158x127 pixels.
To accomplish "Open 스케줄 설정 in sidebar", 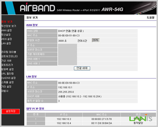I will 7,82.
